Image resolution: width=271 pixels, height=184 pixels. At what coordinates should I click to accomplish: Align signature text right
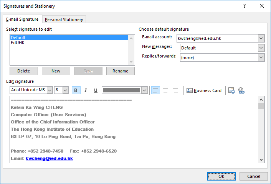click(x=175, y=90)
